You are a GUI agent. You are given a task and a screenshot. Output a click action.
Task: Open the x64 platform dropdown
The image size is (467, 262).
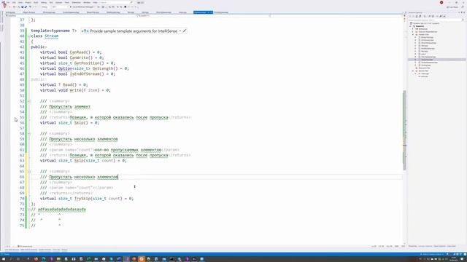(60, 7)
